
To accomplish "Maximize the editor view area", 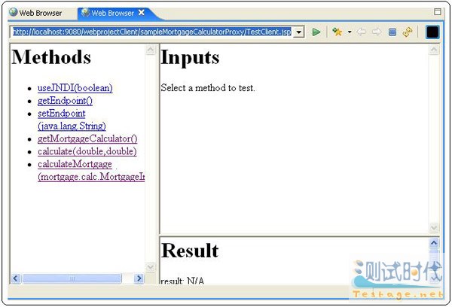I will [438, 13].
